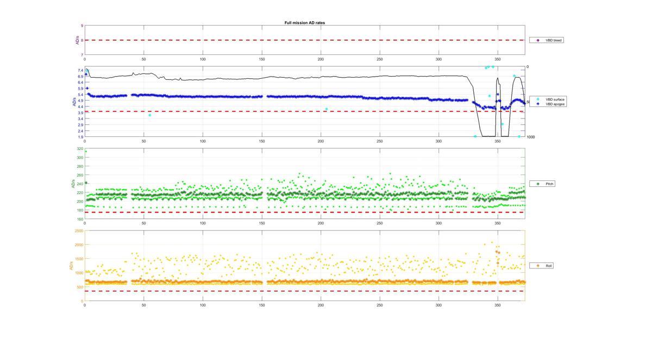
Task: Click the orange star marker in Roll legend
Action: 538,266
